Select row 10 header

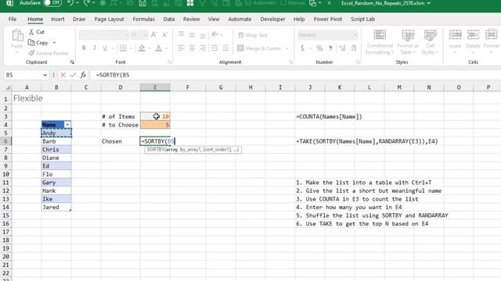[5, 174]
